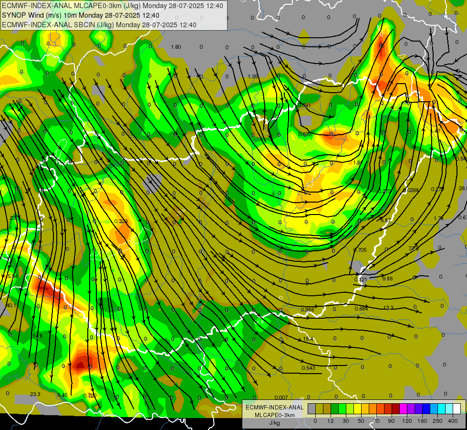This screenshot has height=430, width=467.
Task: Click the '5.45' value on the map
Action: pyautogui.click(x=62, y=395)
